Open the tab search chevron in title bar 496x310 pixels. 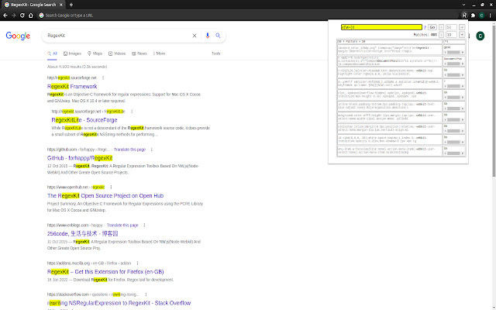(x=463, y=5)
